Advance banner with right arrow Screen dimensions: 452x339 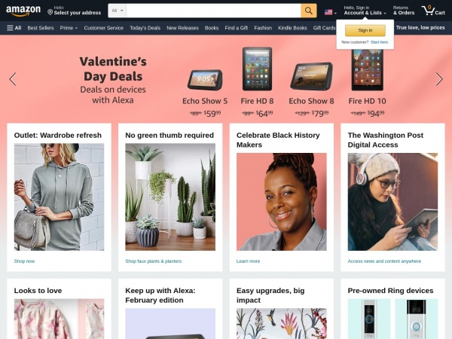438,79
